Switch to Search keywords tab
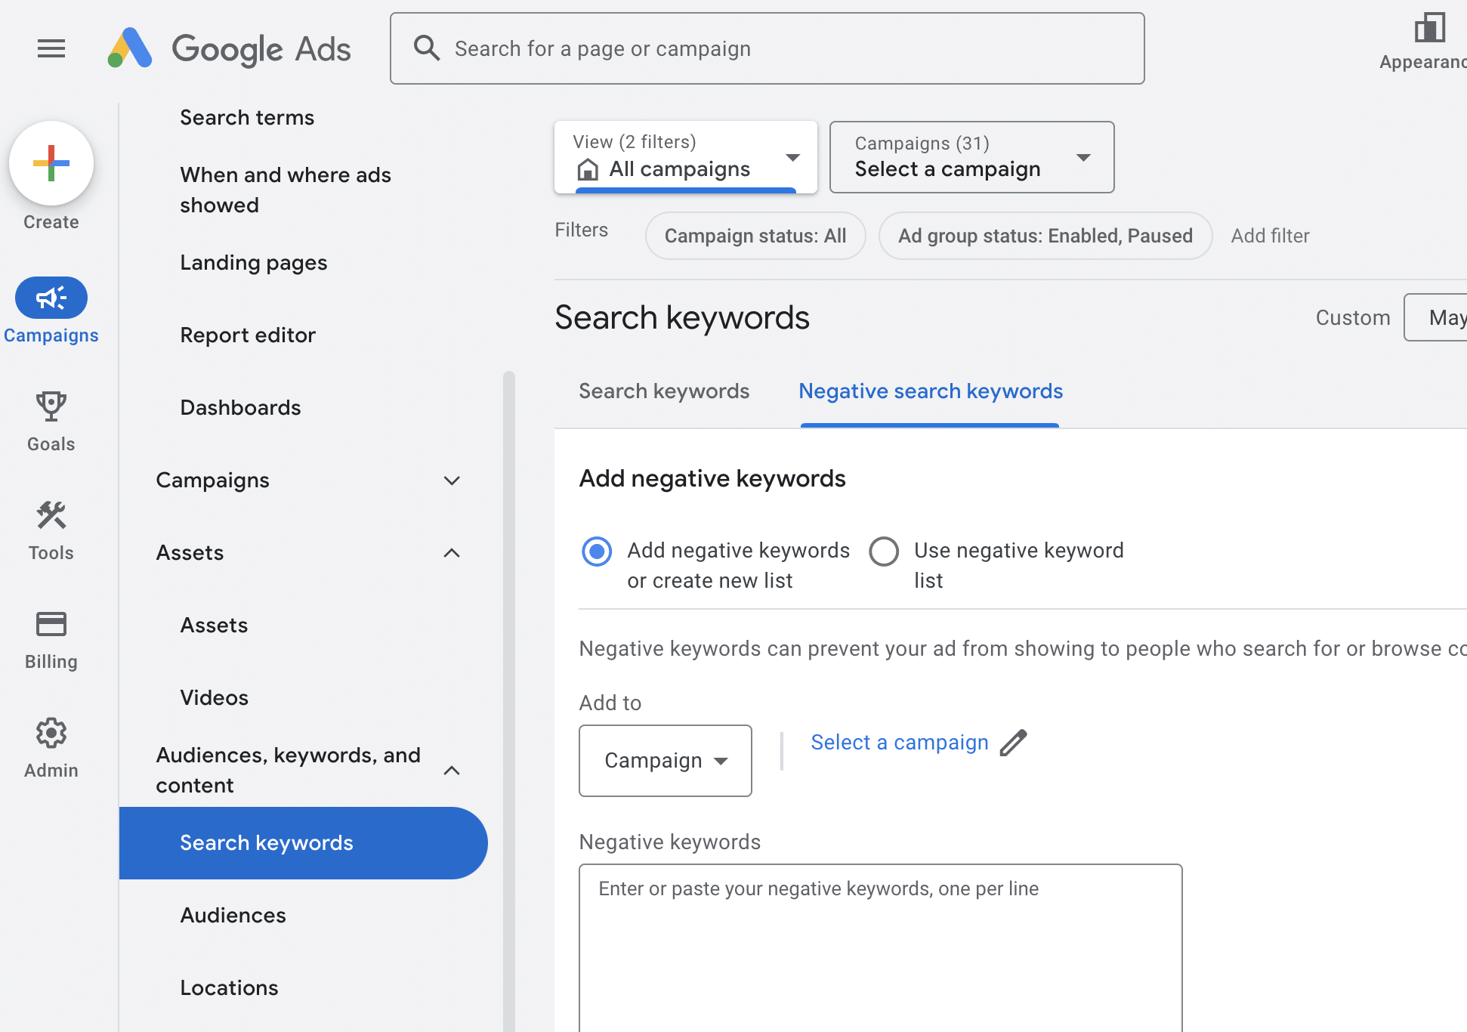Screen dimensions: 1467x1032 [663, 391]
